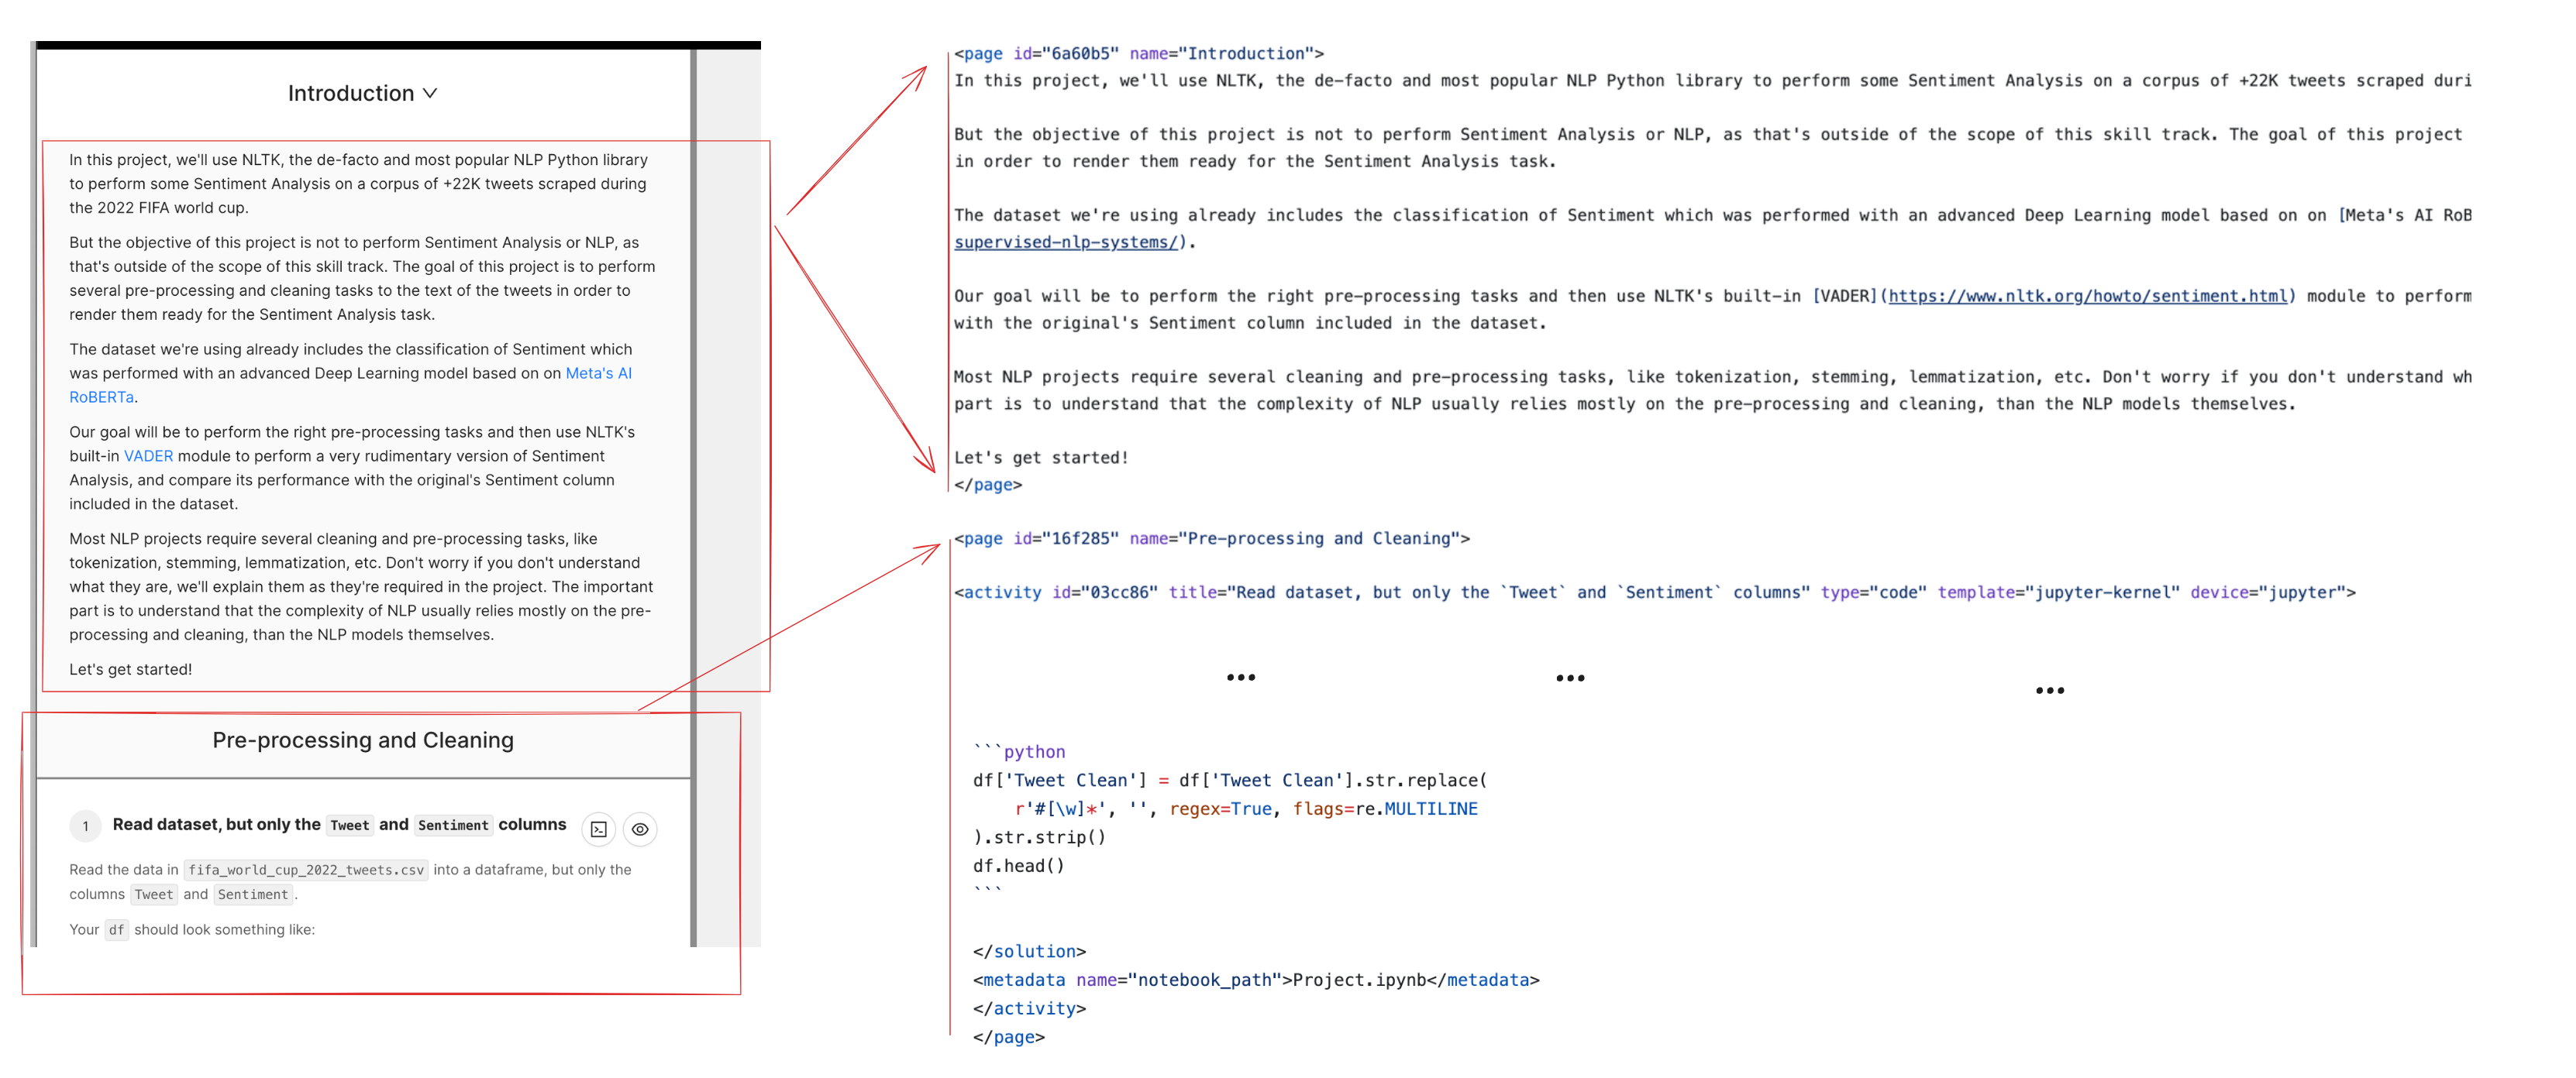The height and width of the screenshot is (1078, 2576).
Task: Click the closing activity tag
Action: (1029, 1009)
